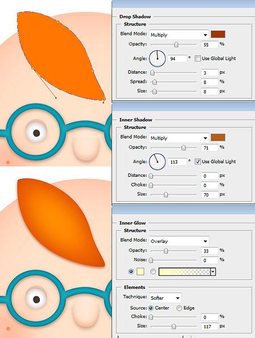Click the Inner Glow gradient preview bar
This screenshot has width=255, height=338.
[x=184, y=272]
